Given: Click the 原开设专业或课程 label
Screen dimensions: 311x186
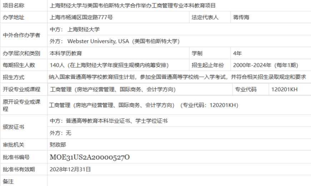Looking at the screenshot, I should click(x=21, y=105).
